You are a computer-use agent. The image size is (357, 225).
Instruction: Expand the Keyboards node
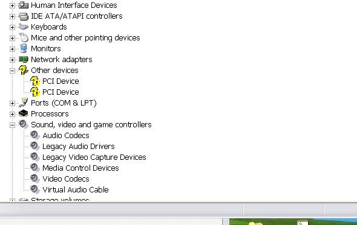(12, 27)
